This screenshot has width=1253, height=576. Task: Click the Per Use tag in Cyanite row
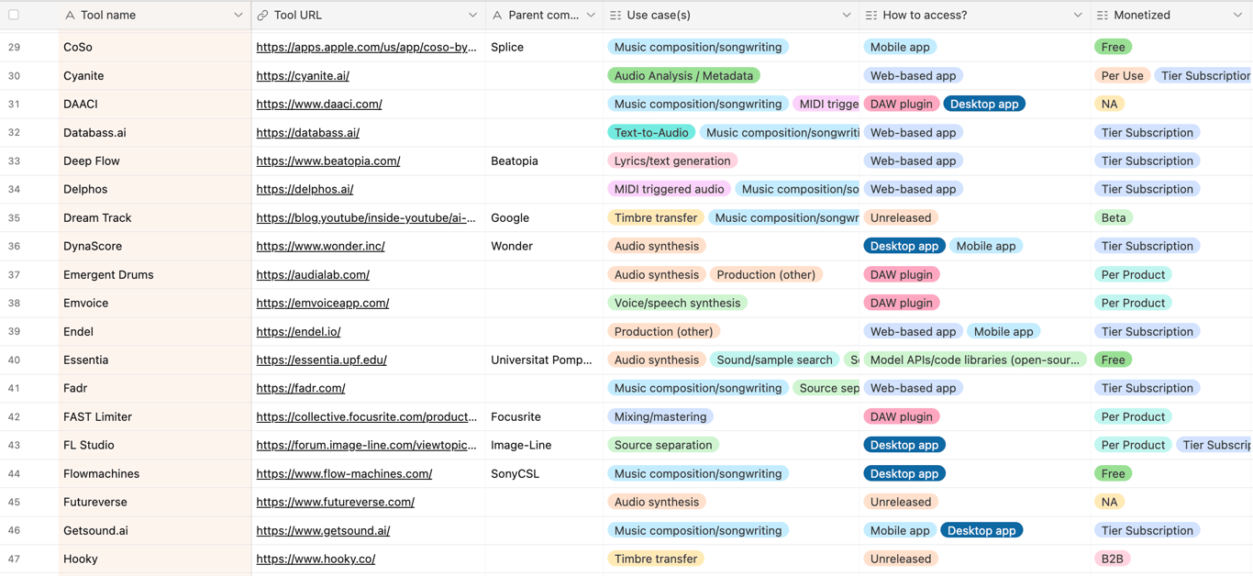point(1123,75)
